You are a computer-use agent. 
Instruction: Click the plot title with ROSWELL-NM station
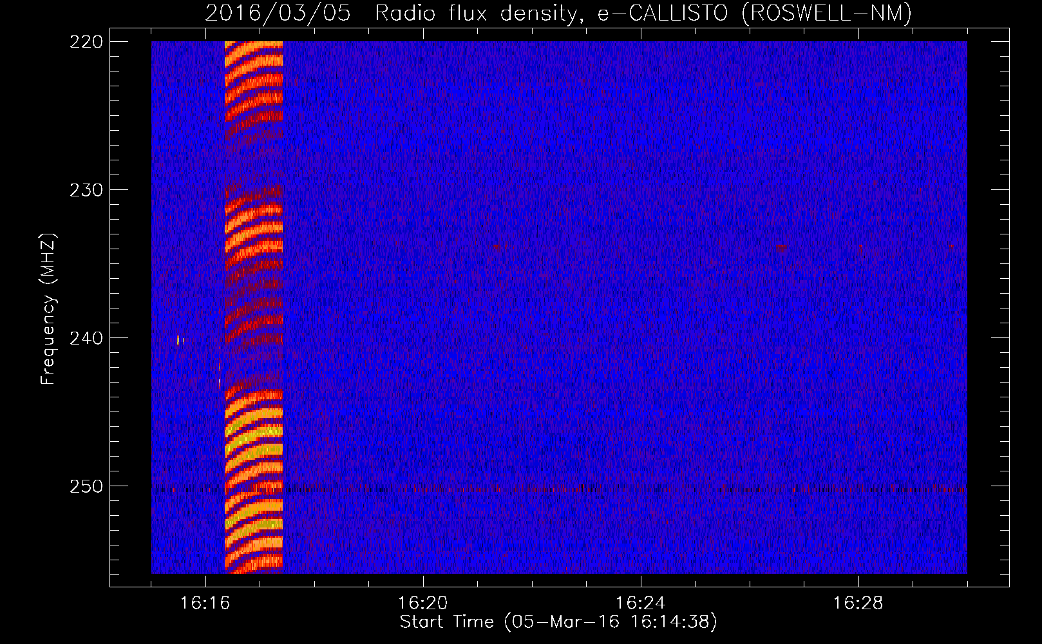558,13
